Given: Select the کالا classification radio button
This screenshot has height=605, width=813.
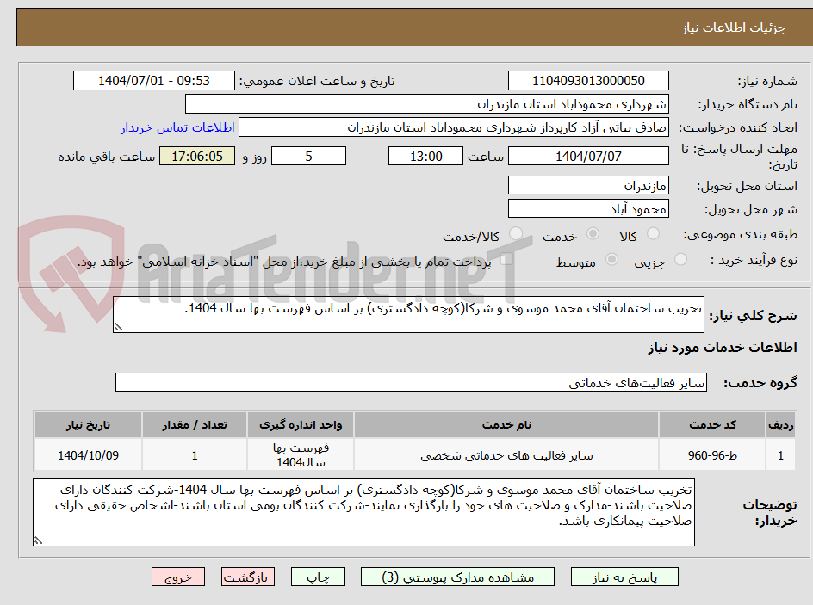Looking at the screenshot, I should [652, 233].
